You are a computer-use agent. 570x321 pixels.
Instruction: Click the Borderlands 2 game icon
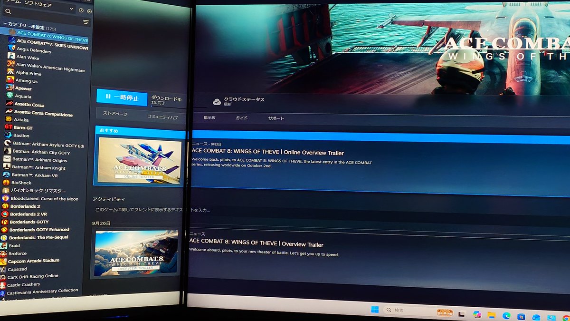[x=5, y=206]
